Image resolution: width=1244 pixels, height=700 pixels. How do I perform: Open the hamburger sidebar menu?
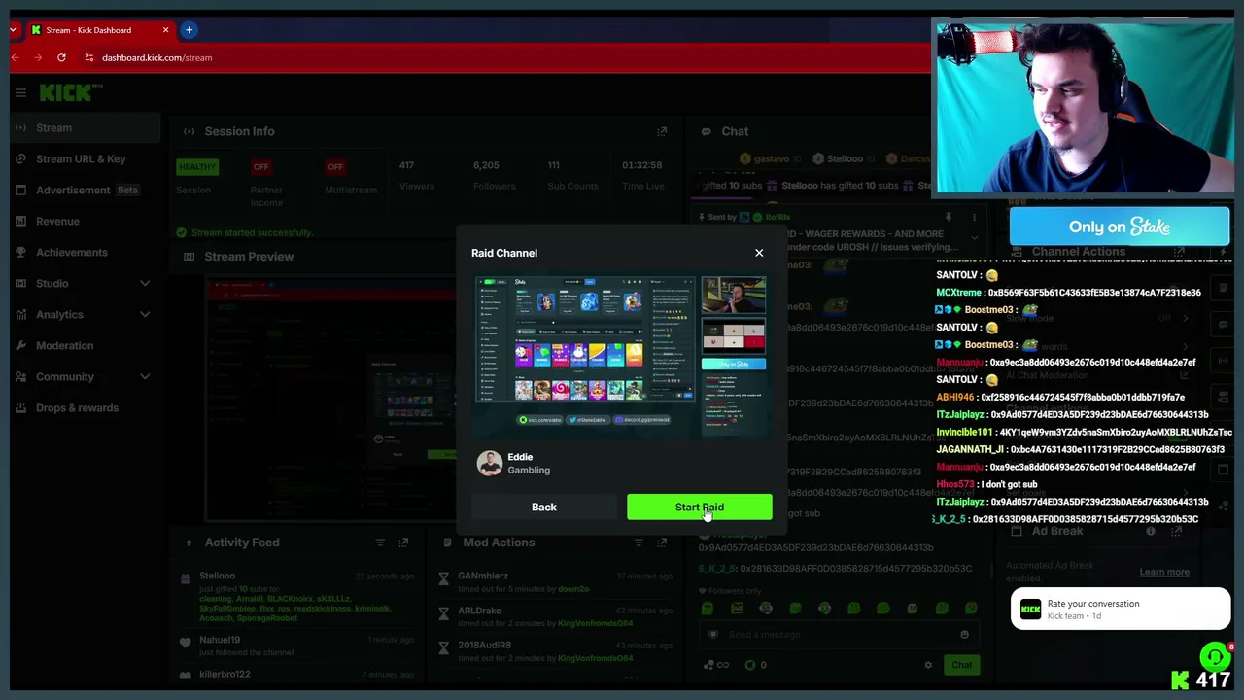20,92
